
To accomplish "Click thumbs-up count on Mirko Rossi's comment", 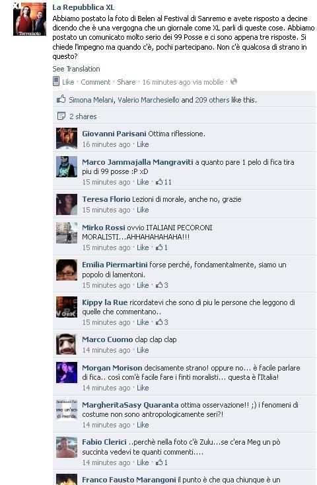I will [x=161, y=247].
